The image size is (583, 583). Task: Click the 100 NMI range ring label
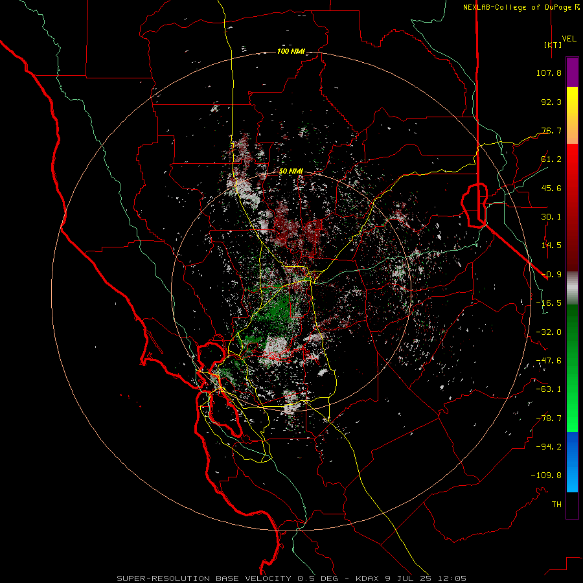coord(291,51)
